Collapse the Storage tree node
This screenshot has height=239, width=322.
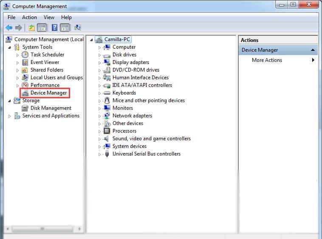tap(9, 101)
